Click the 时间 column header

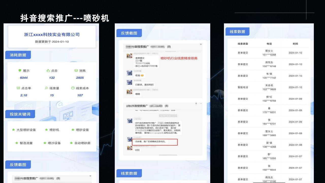click(x=295, y=44)
